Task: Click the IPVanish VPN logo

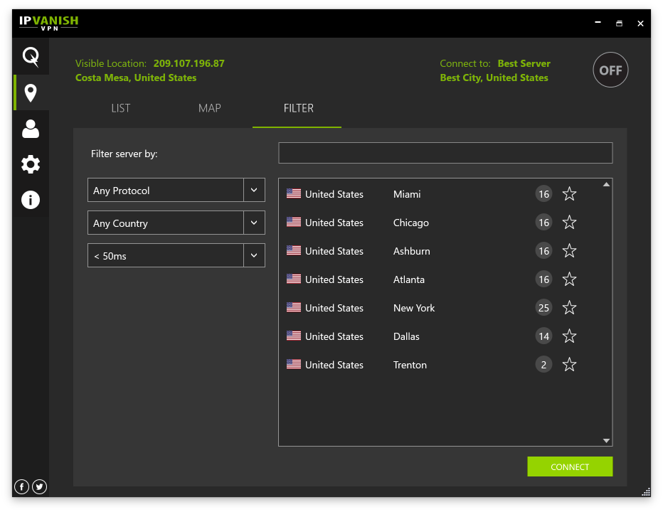Action: click(48, 23)
